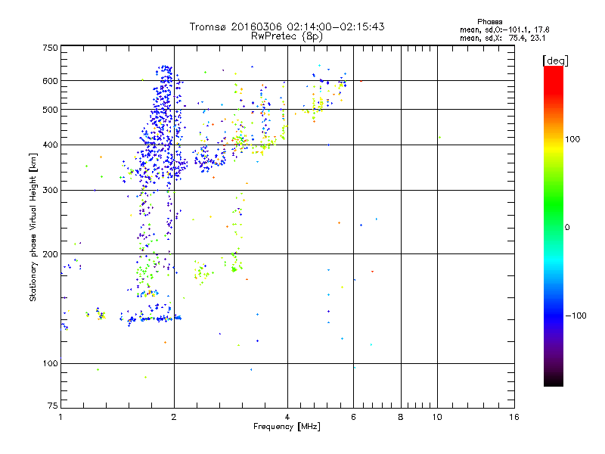Screen dimensions: 605x454
Task: Click the x-axis tick label '6'
Action: tap(353, 417)
